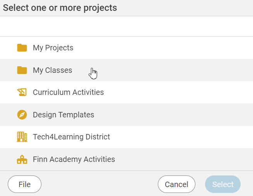Click the Finn Academy Activities text label
The height and width of the screenshot is (196, 253).
(x=74, y=159)
